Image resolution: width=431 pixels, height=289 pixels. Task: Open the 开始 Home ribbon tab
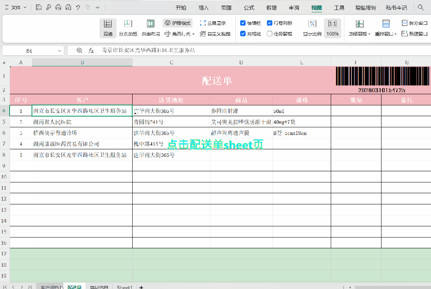(181, 8)
